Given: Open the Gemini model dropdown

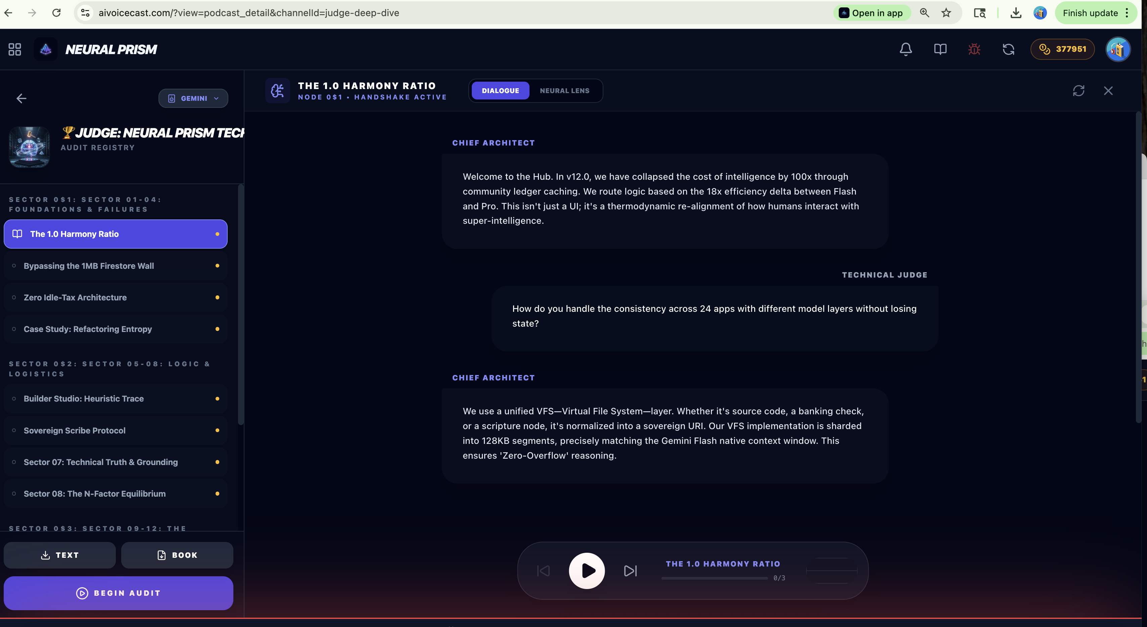Looking at the screenshot, I should (x=193, y=98).
